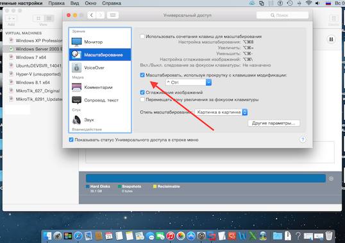
Task: Pause the virtual machine in VMware window
Action: pyautogui.click(x=331, y=39)
